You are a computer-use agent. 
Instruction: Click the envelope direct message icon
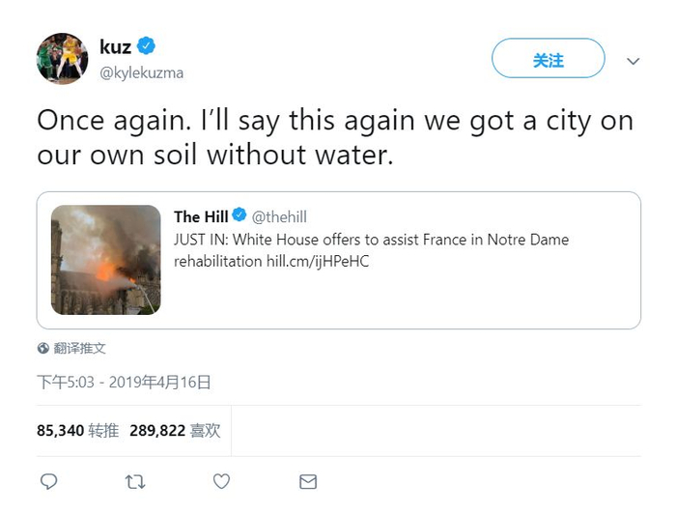(x=308, y=480)
